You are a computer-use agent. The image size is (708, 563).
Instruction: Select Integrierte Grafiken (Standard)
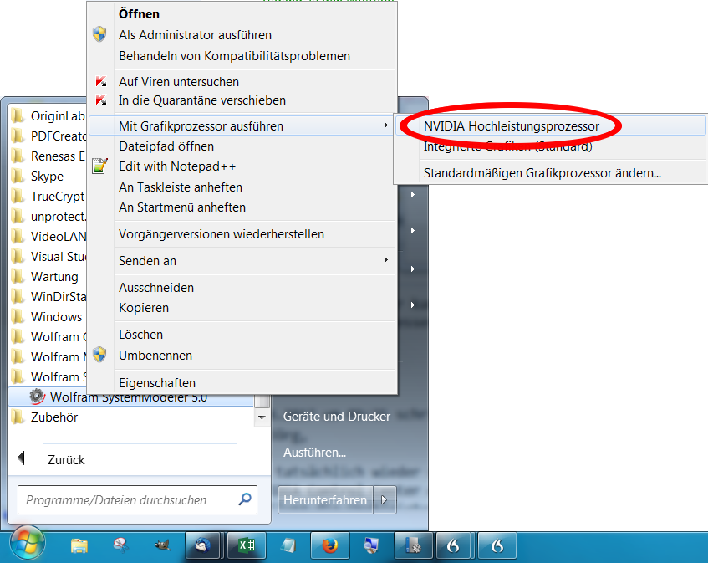click(x=550, y=146)
